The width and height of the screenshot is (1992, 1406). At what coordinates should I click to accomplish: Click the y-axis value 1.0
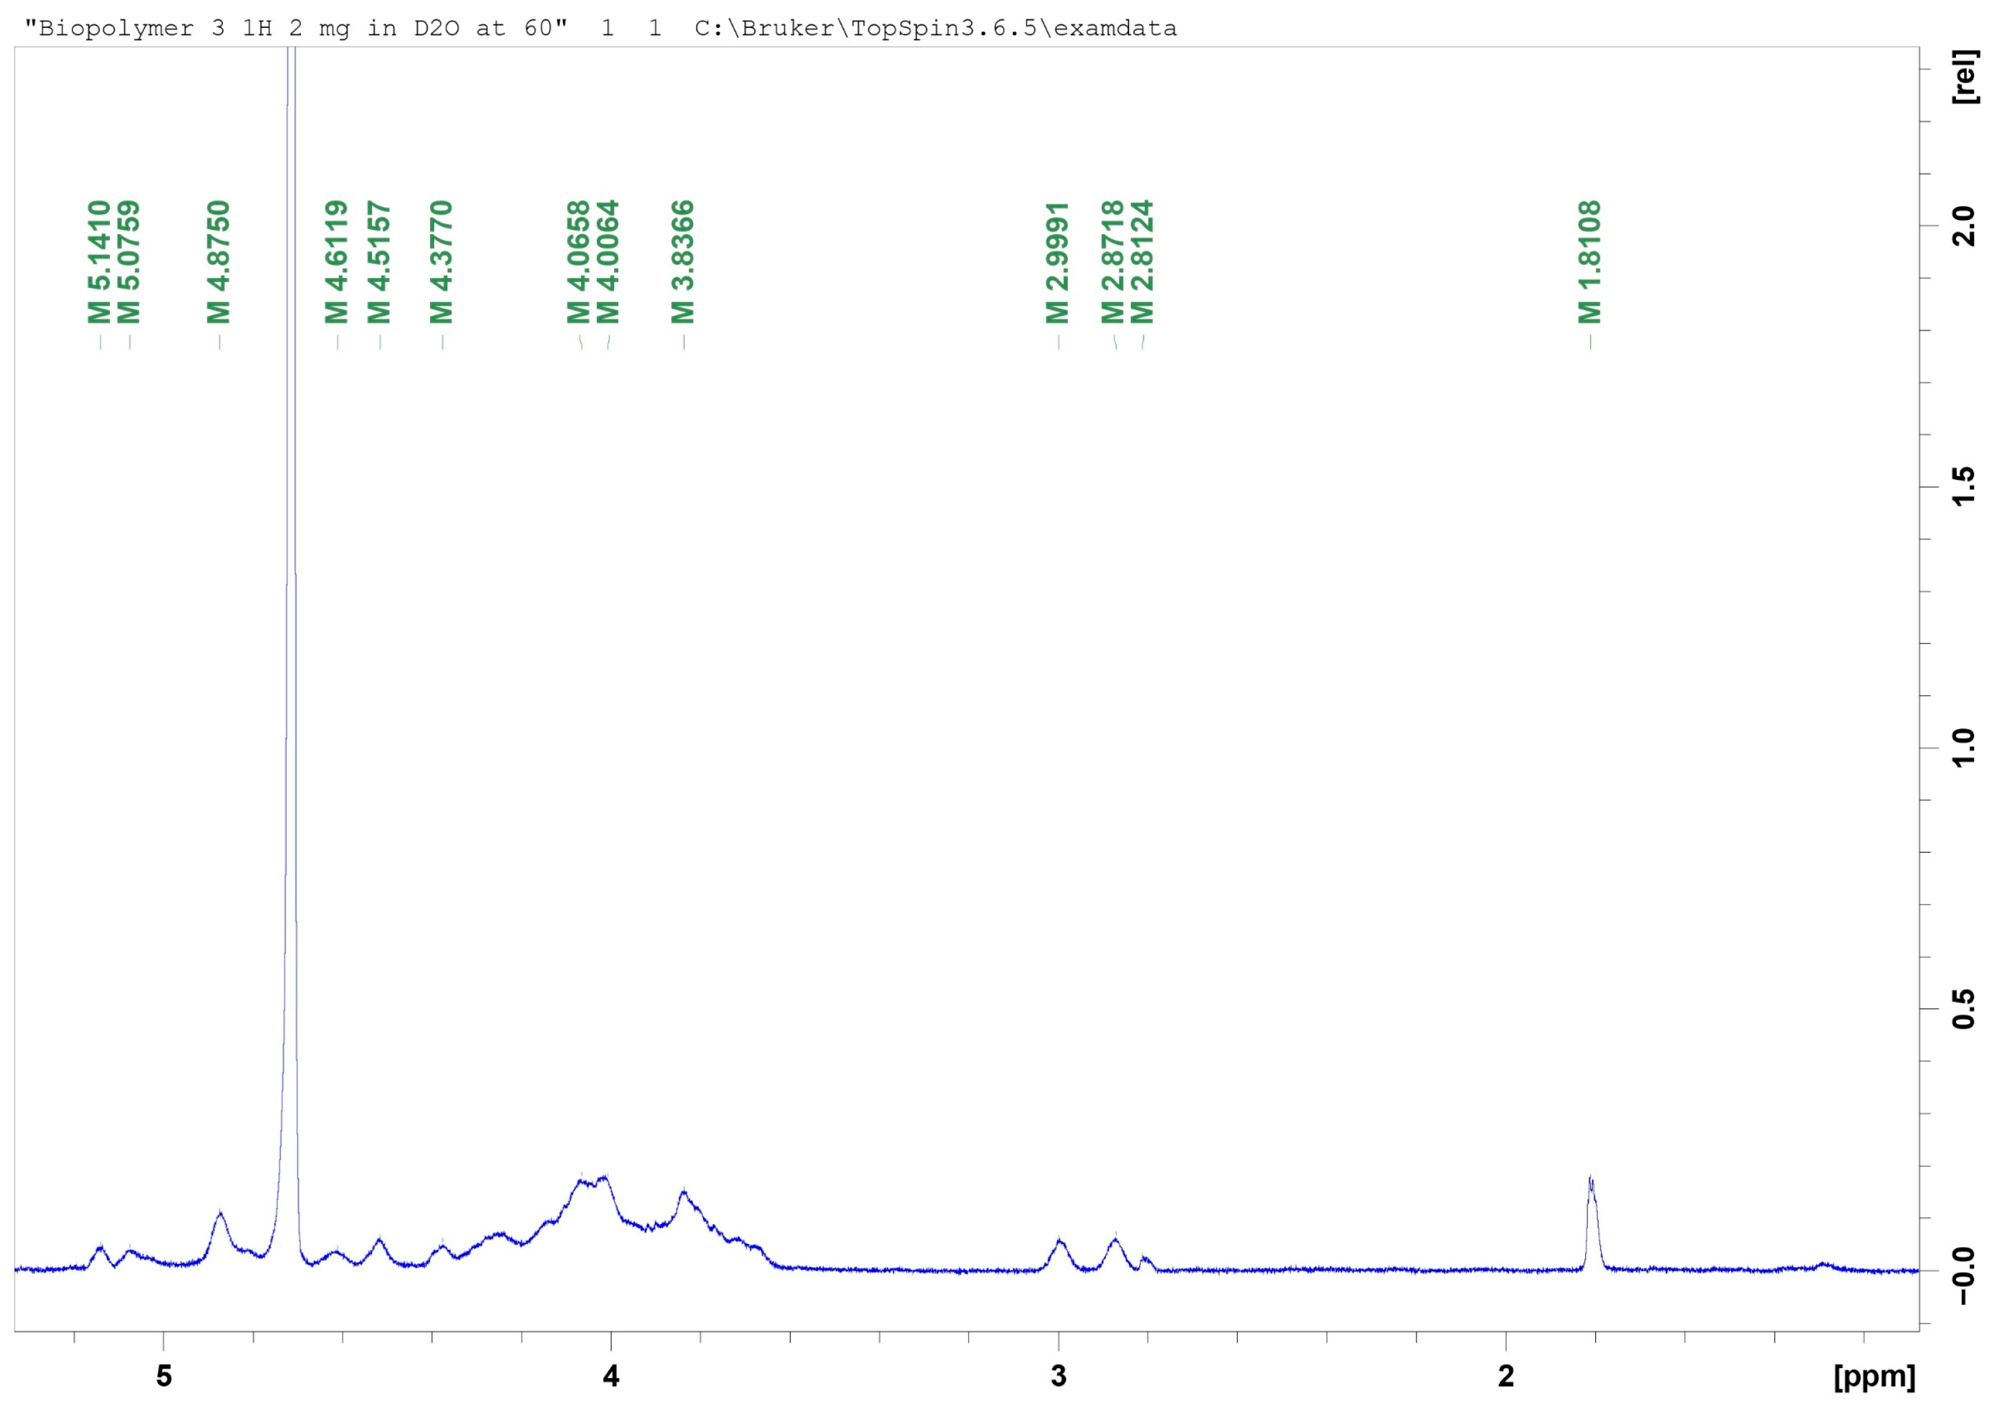[1963, 748]
